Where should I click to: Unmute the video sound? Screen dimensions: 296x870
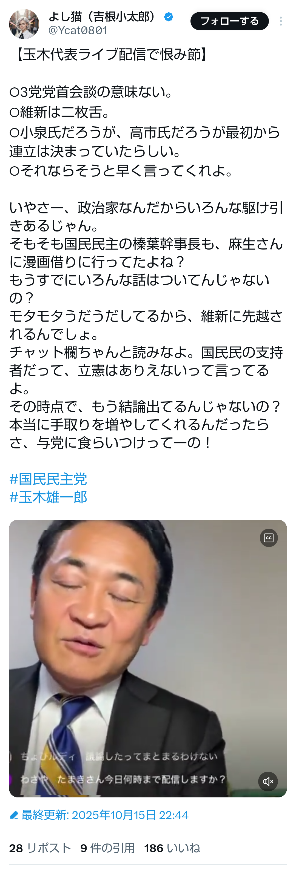[268, 781]
